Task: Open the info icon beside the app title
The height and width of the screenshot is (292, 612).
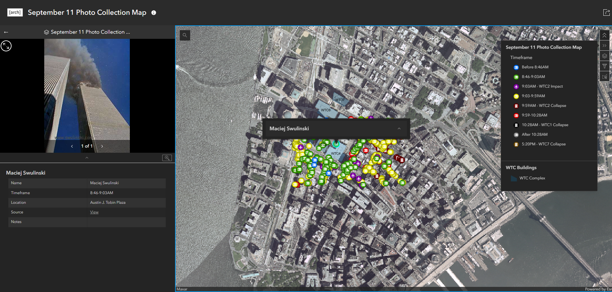Action: (154, 13)
